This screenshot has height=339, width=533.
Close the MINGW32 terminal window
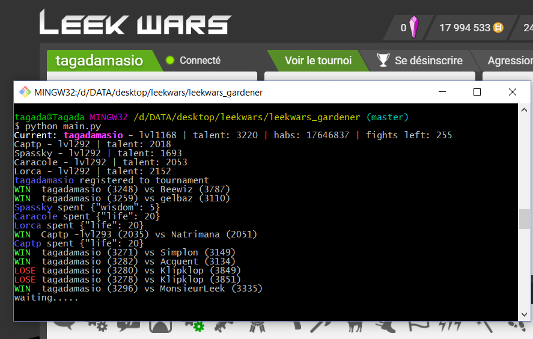(512, 92)
